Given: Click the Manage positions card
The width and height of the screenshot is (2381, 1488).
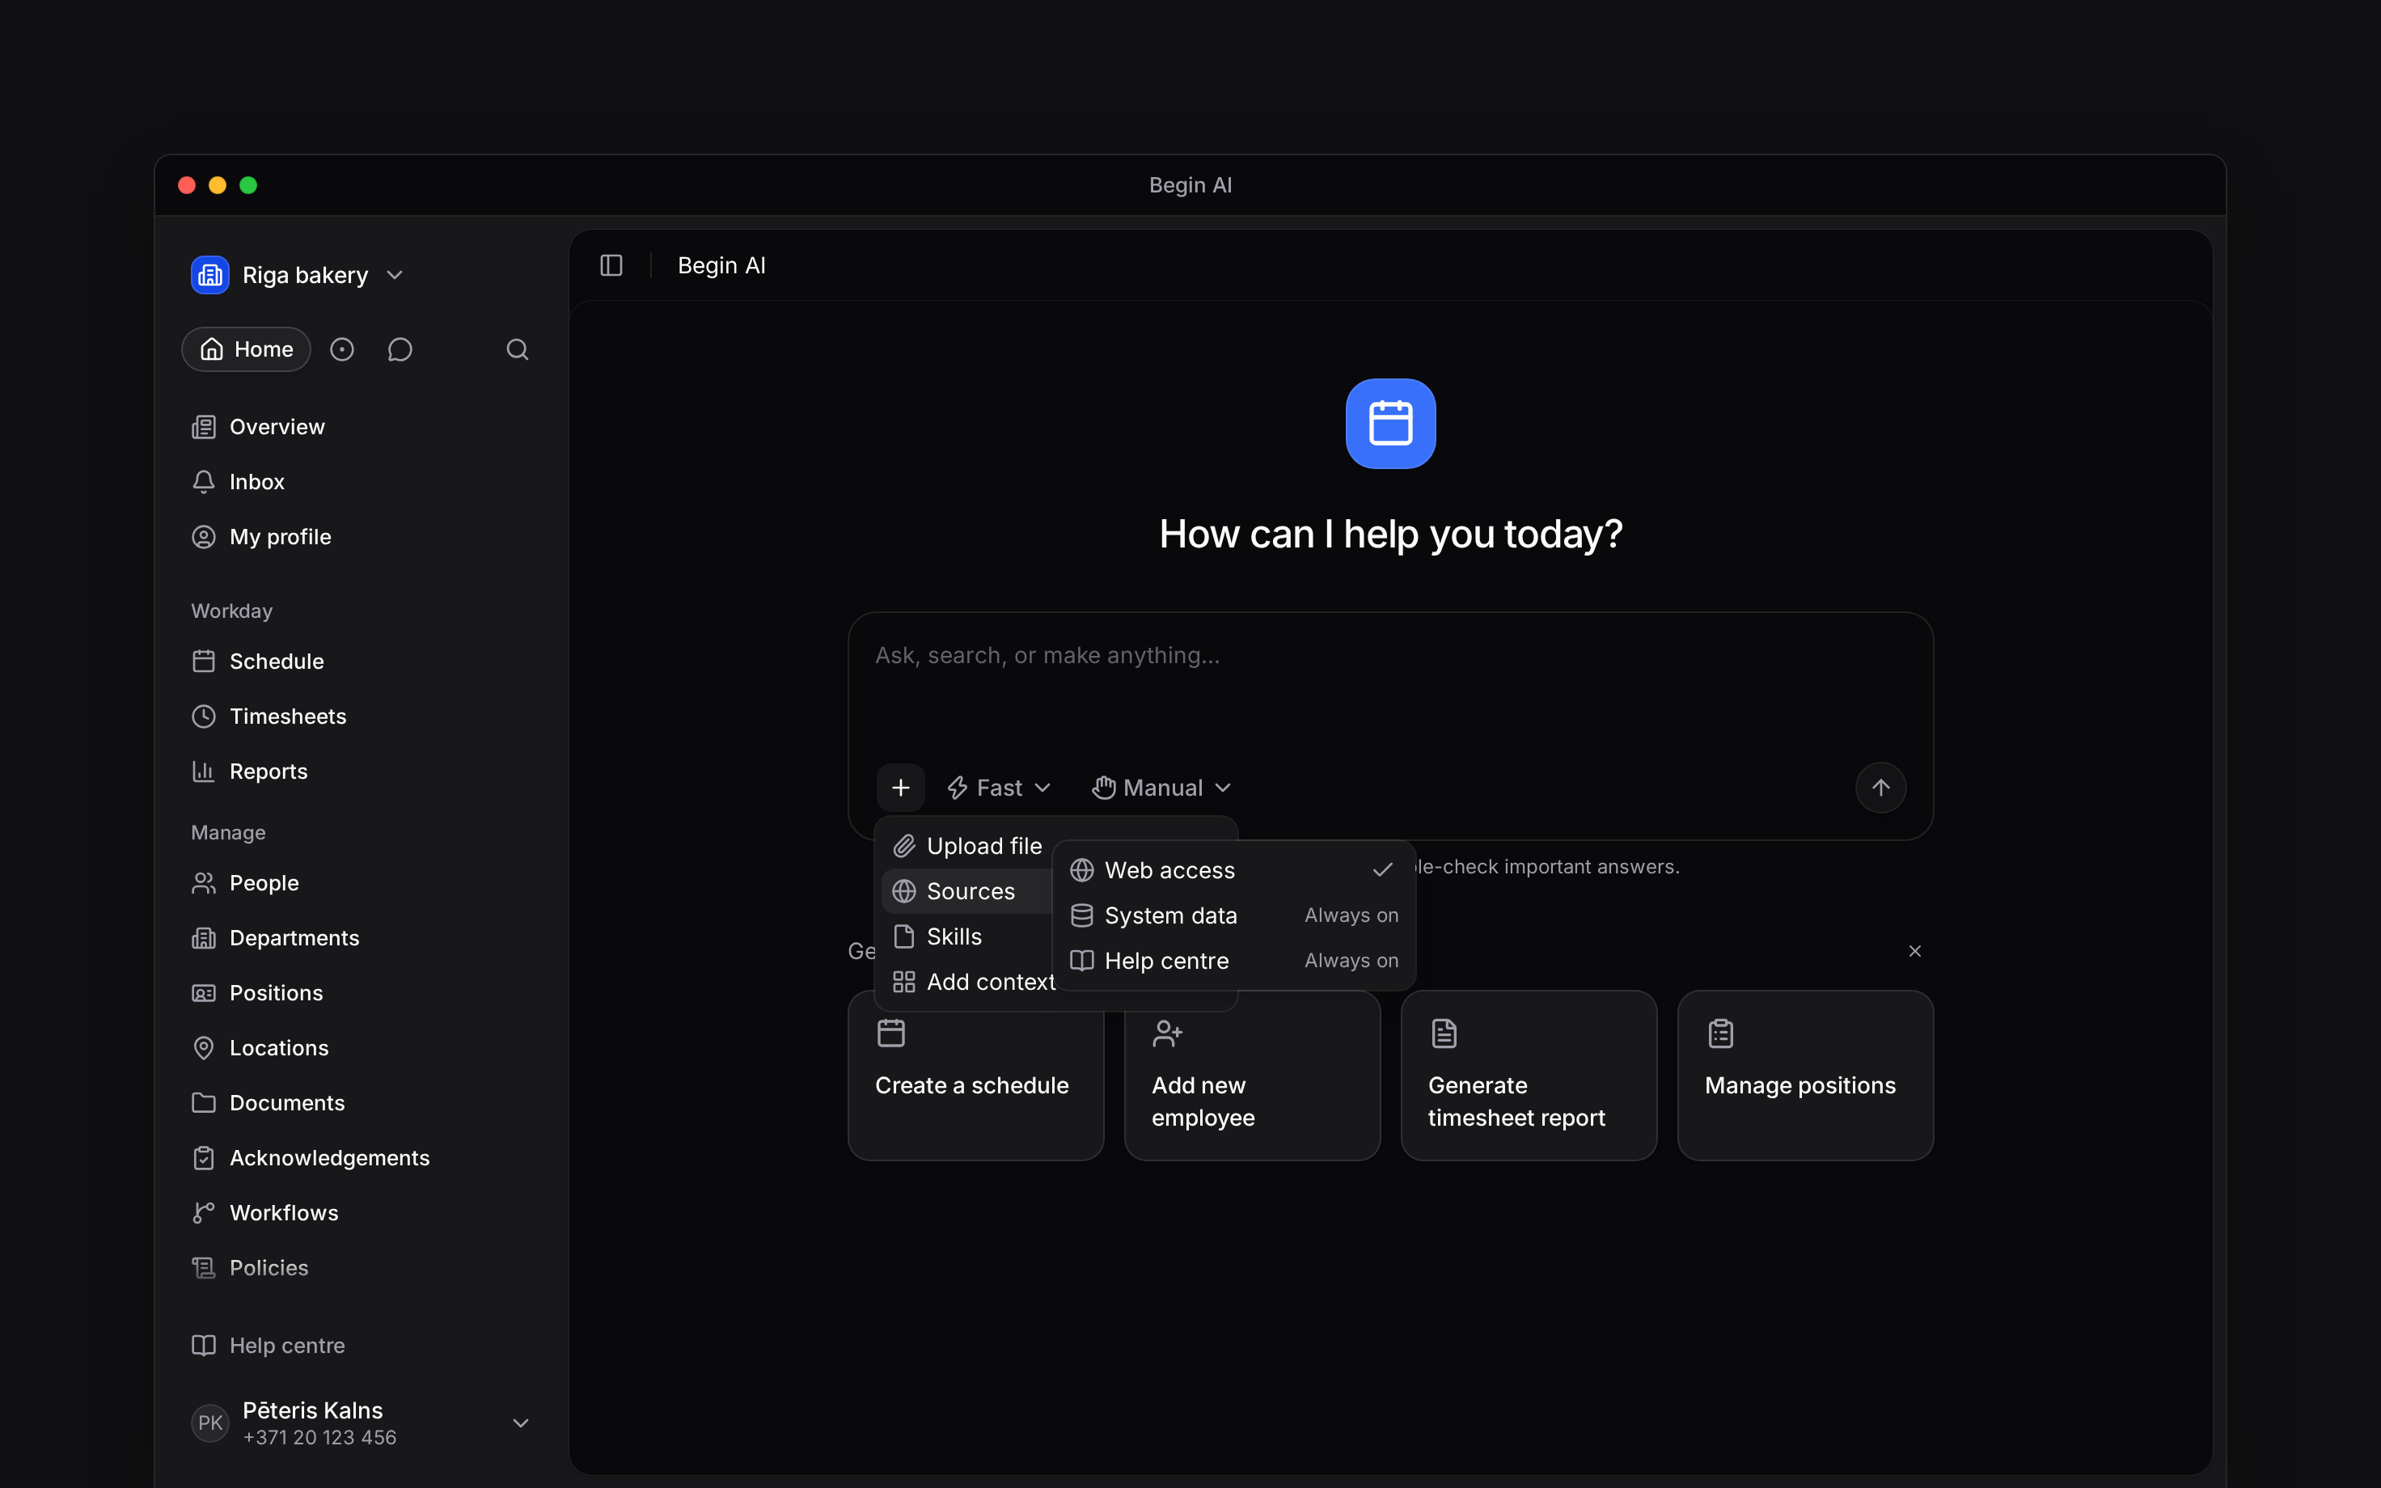Looking at the screenshot, I should [1804, 1075].
